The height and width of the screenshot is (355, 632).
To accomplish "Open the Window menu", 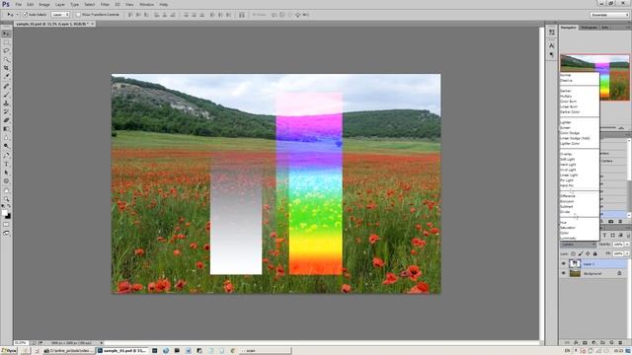I will (147, 4).
